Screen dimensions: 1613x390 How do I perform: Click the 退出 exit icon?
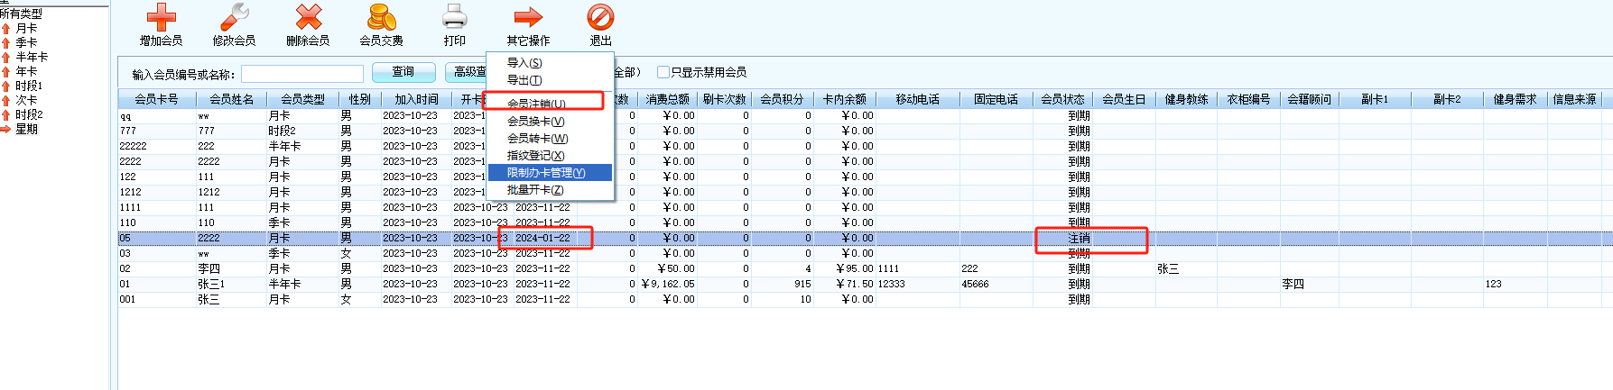point(600,18)
